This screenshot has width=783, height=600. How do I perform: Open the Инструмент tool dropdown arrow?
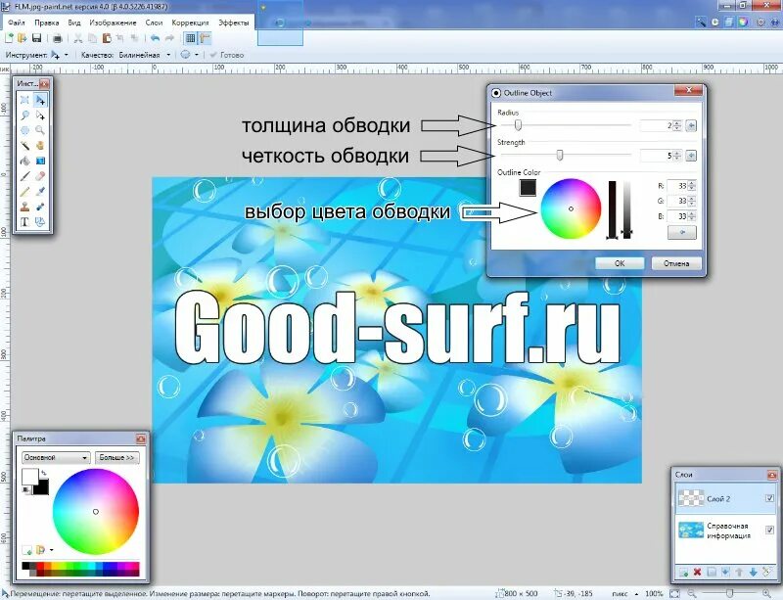point(67,55)
